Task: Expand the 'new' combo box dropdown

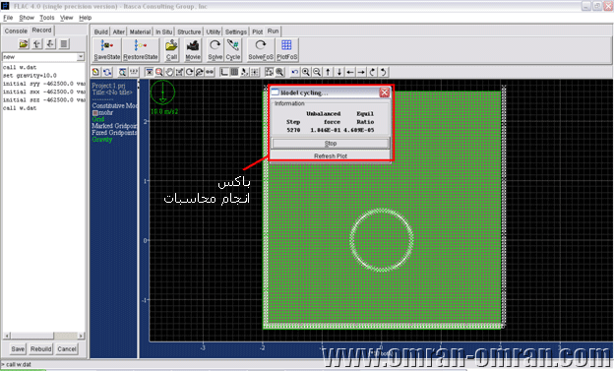Action: (81, 57)
